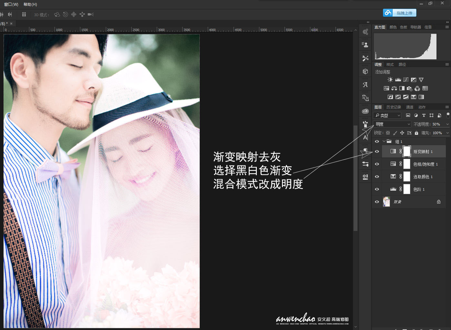
Task: Add a Selective Color adjustment from Adjustments panel
Action: [x=414, y=97]
